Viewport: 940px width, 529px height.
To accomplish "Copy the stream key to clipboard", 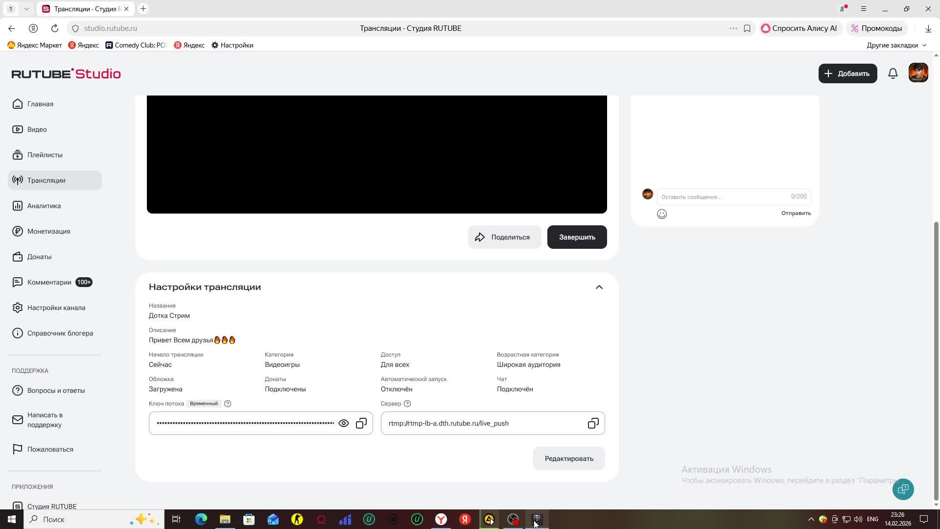I will click(361, 423).
